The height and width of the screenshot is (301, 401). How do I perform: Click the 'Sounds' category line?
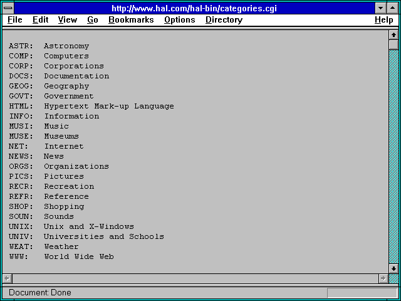pyautogui.click(x=41, y=216)
